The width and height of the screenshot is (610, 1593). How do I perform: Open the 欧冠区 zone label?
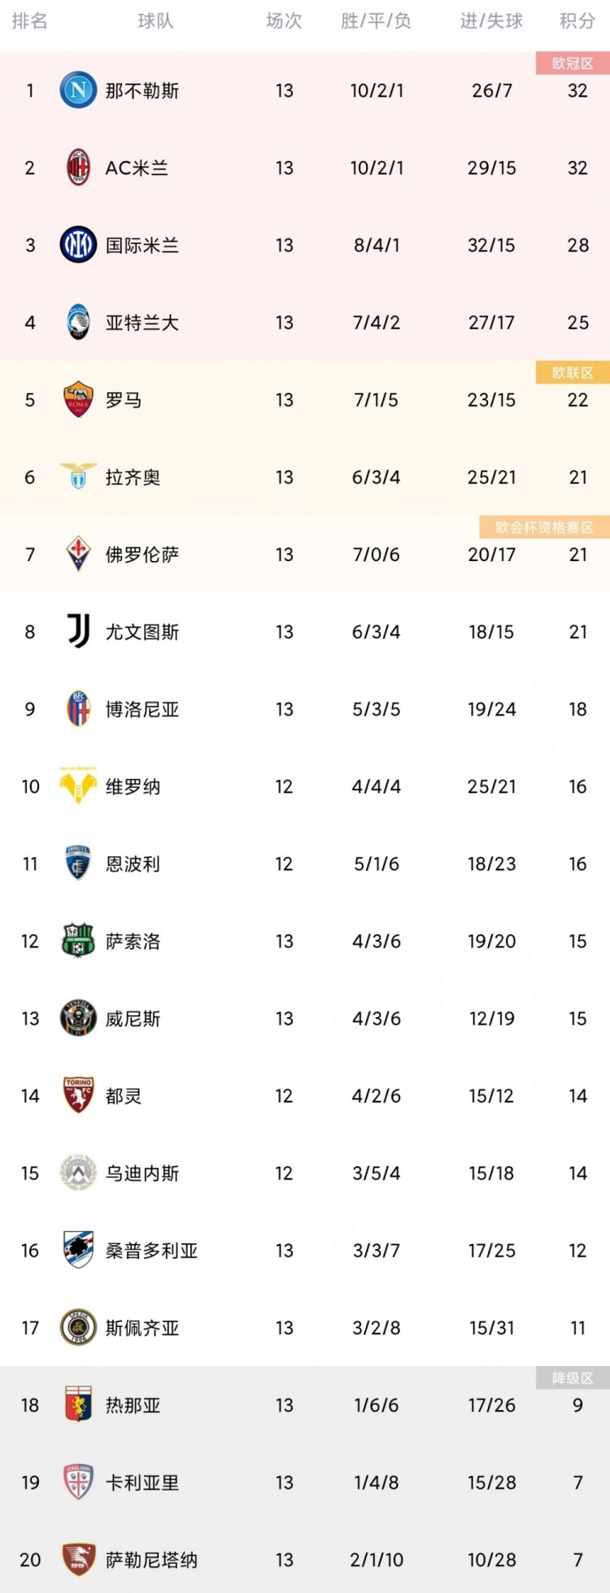pyautogui.click(x=573, y=63)
